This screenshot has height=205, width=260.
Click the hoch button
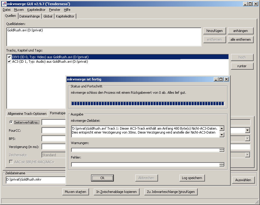click(x=242, y=57)
